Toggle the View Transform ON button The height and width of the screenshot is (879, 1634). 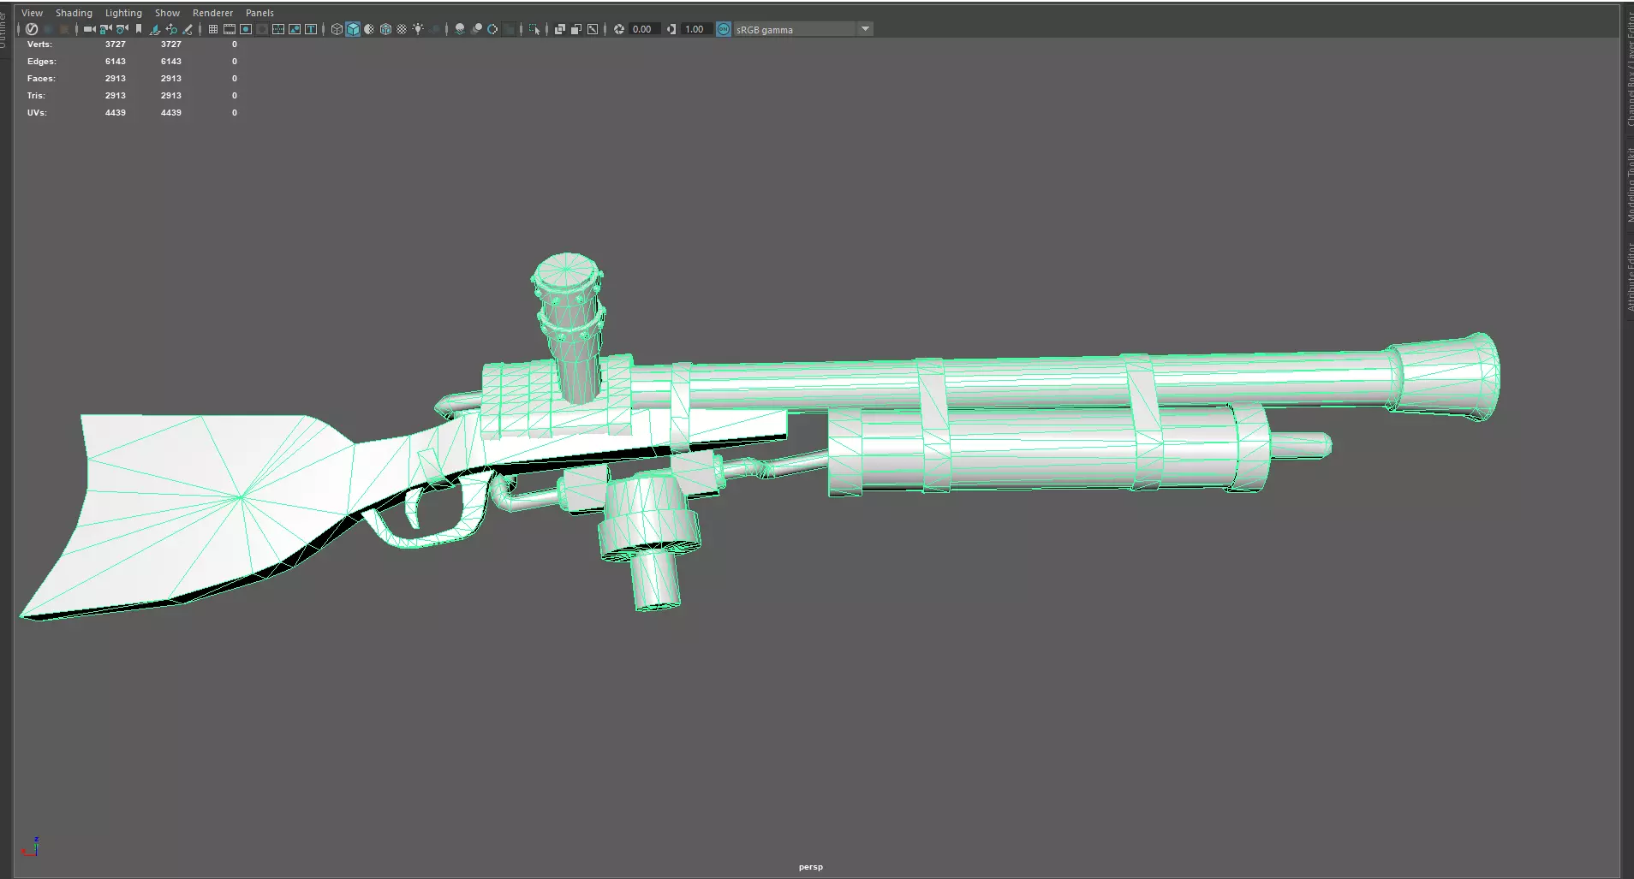[x=724, y=29]
